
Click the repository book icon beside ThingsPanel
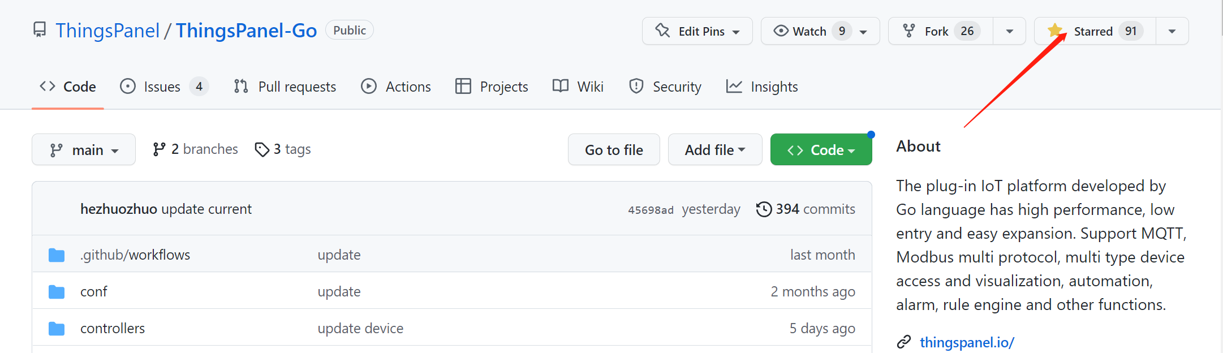[x=40, y=30]
